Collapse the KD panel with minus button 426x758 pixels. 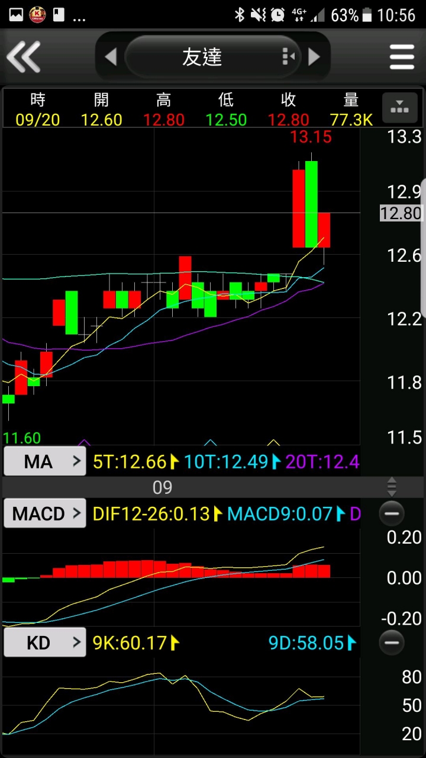point(392,643)
